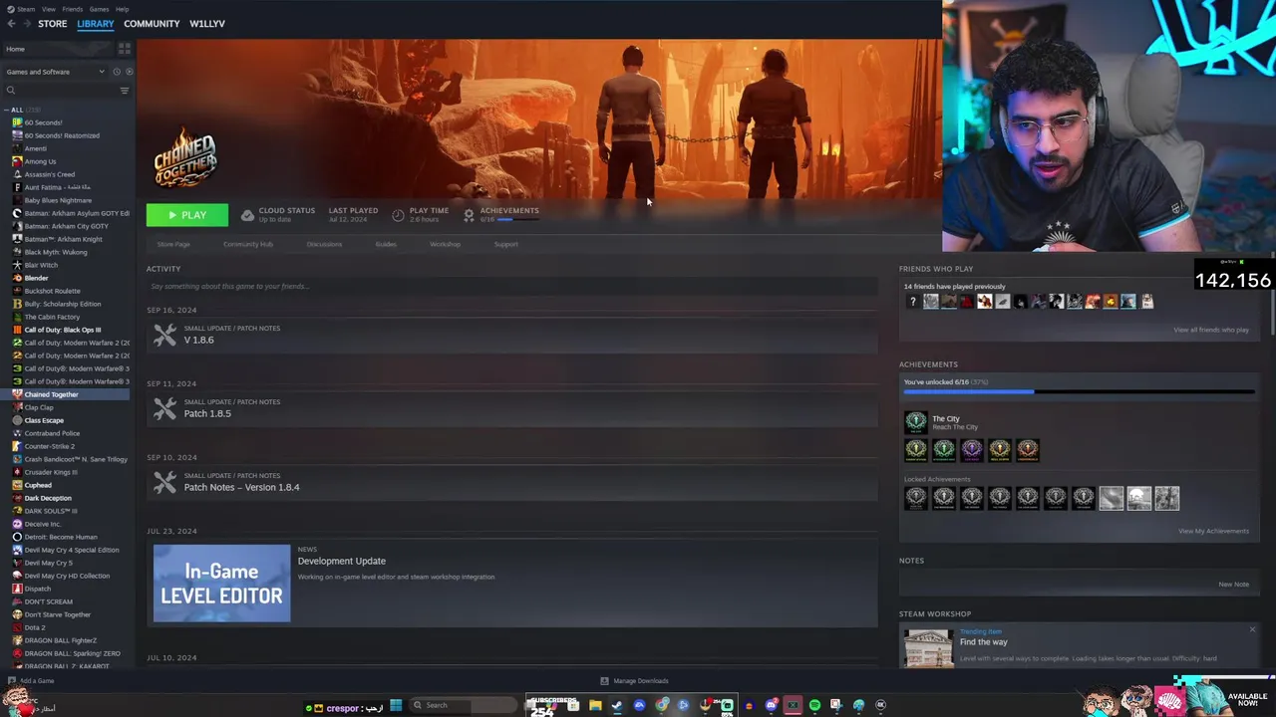This screenshot has height=717, width=1276.
Task: Select LIBRARY tab
Action: point(96,24)
